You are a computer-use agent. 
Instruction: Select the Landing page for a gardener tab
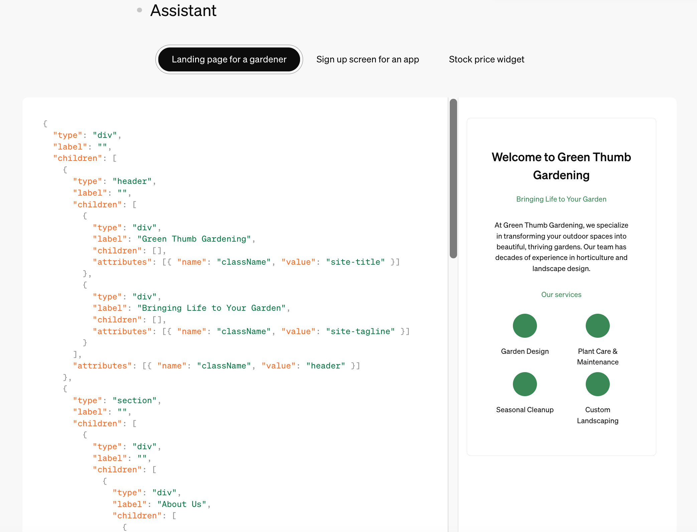coord(229,59)
